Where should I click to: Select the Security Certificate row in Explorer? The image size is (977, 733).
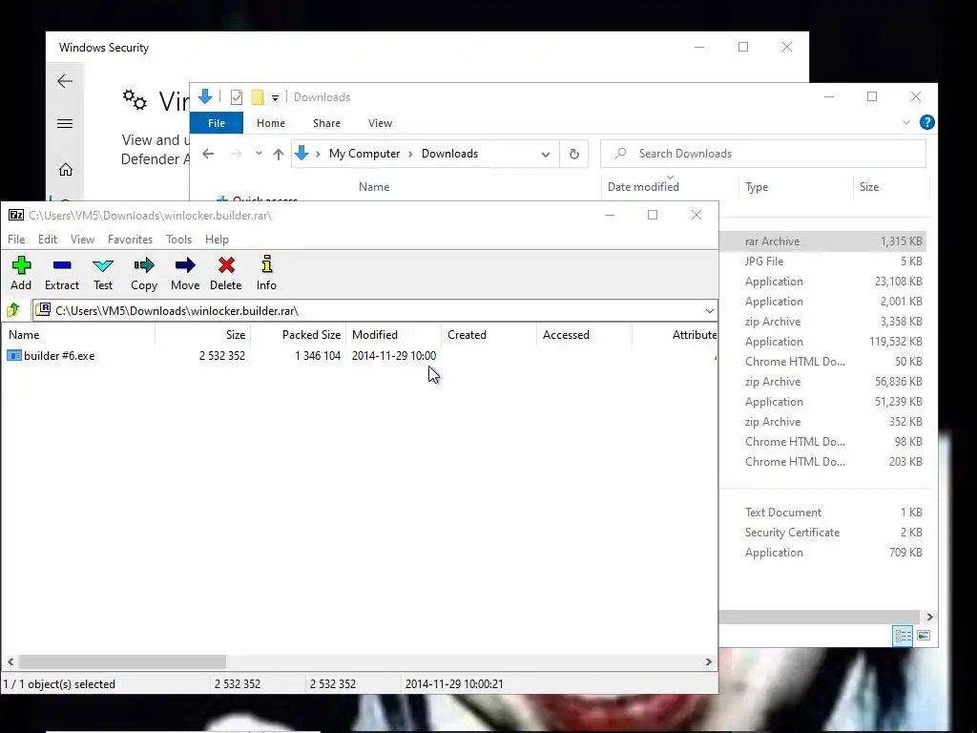coord(822,533)
